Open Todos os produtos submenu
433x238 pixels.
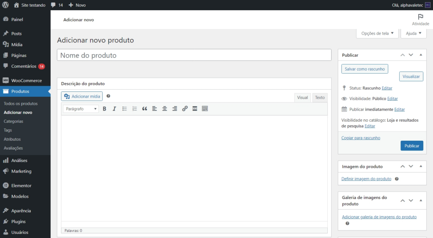pyautogui.click(x=21, y=104)
